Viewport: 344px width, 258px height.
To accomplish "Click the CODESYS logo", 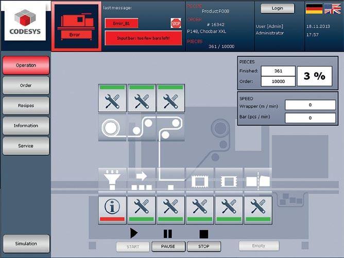I will click(25, 22).
